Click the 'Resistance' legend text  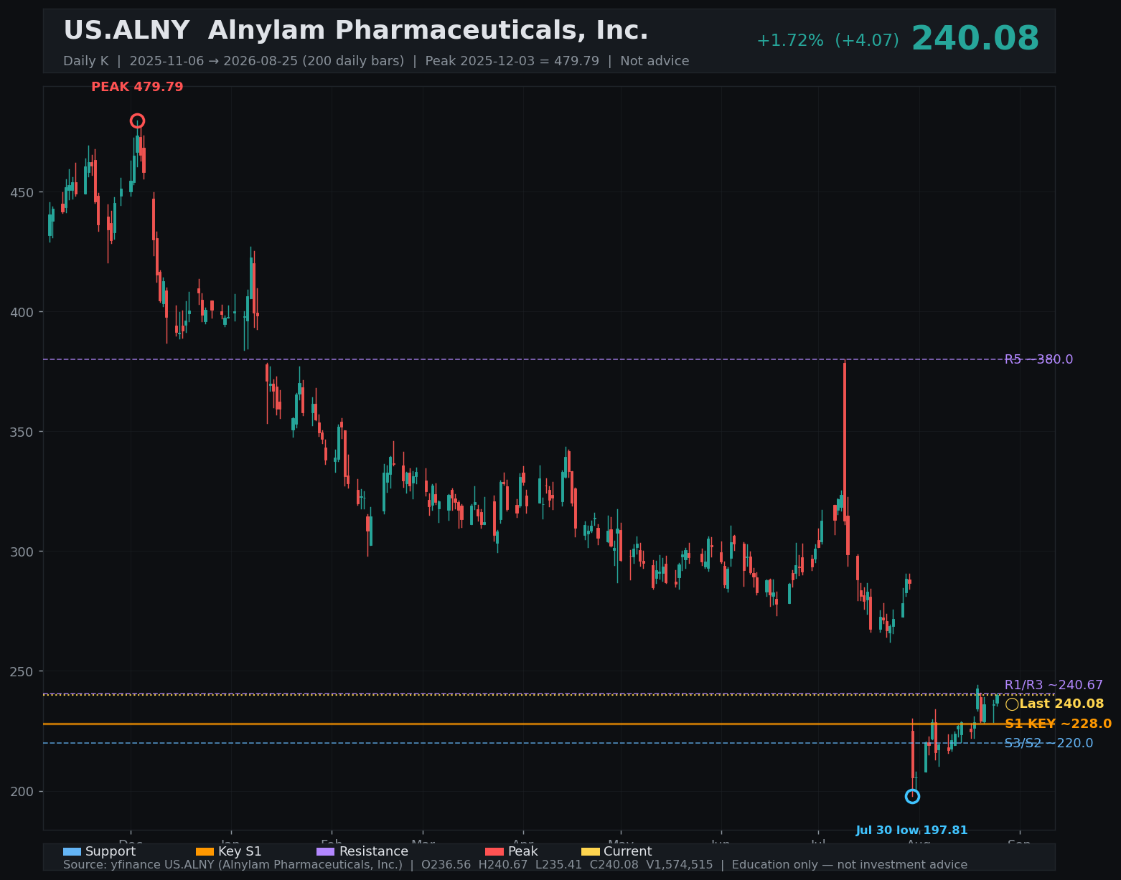(x=373, y=851)
